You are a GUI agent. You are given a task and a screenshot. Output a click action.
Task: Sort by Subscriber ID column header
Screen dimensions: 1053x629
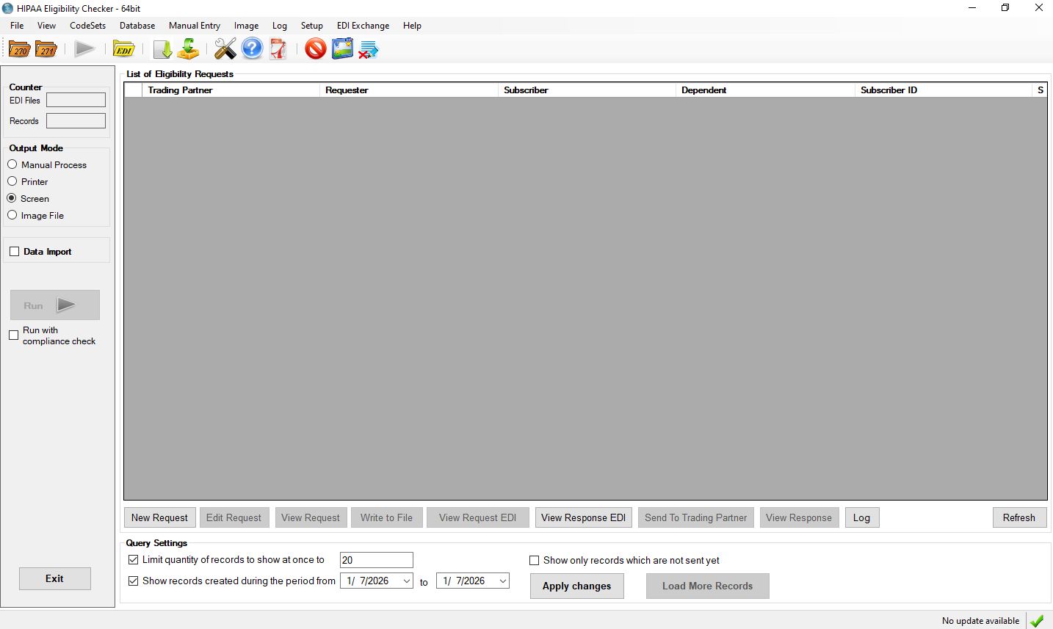pyautogui.click(x=944, y=90)
